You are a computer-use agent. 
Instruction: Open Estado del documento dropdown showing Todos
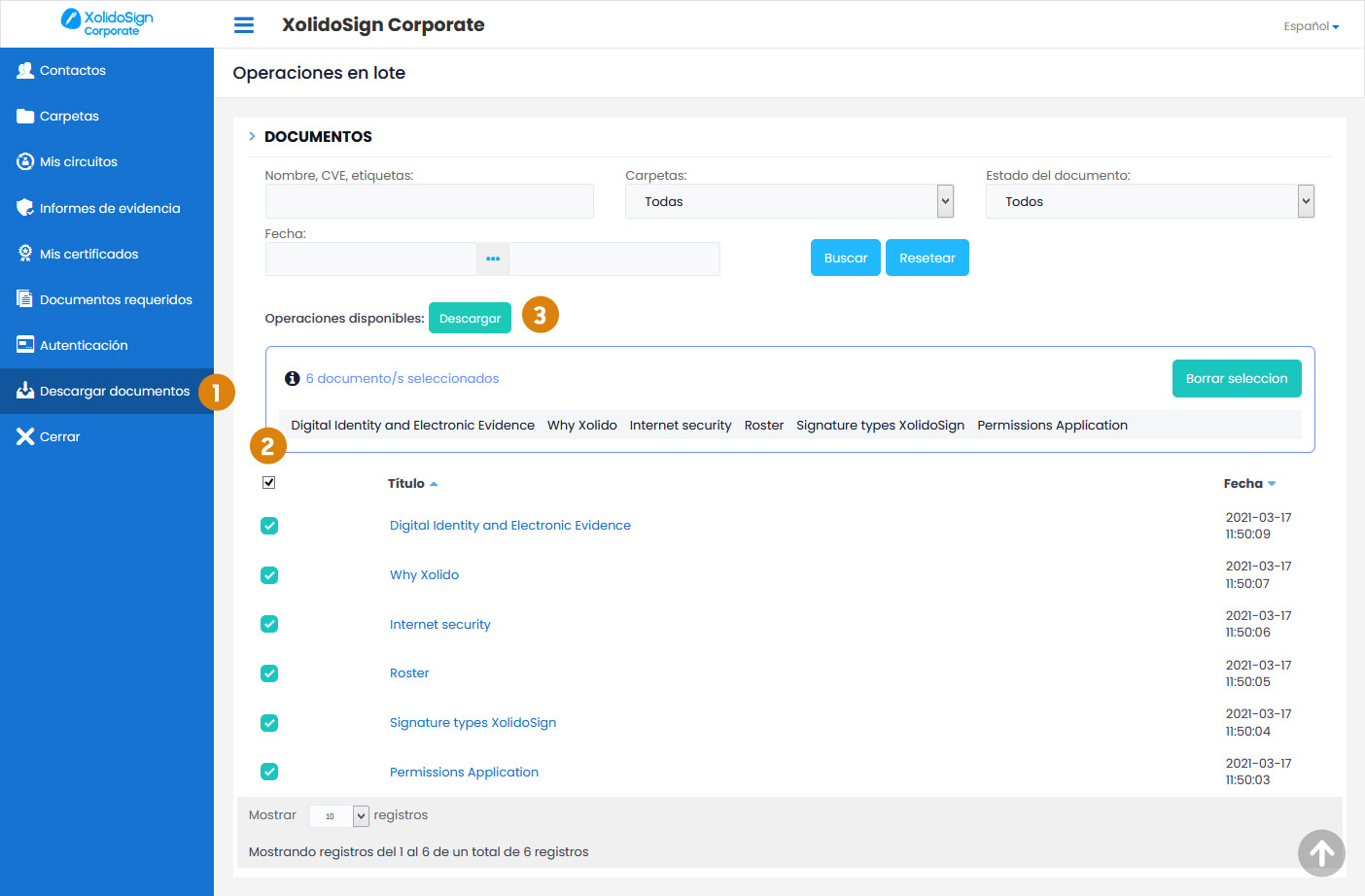click(1150, 201)
